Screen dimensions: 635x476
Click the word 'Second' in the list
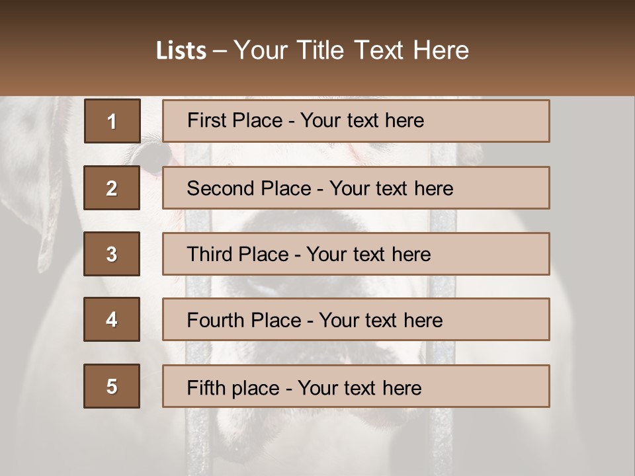pyautogui.click(x=221, y=188)
